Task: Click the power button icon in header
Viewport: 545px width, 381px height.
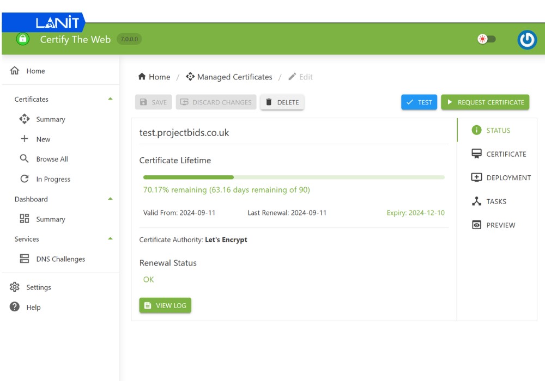Action: 526,40
